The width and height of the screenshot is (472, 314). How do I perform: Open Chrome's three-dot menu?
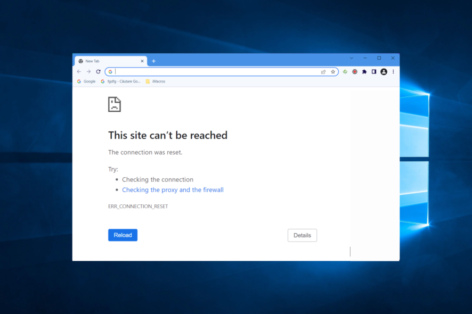point(393,72)
